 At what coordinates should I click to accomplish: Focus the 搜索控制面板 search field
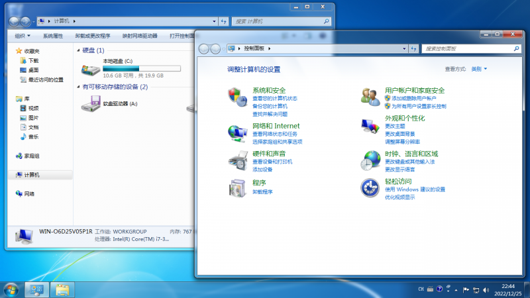pyautogui.click(x=472, y=48)
